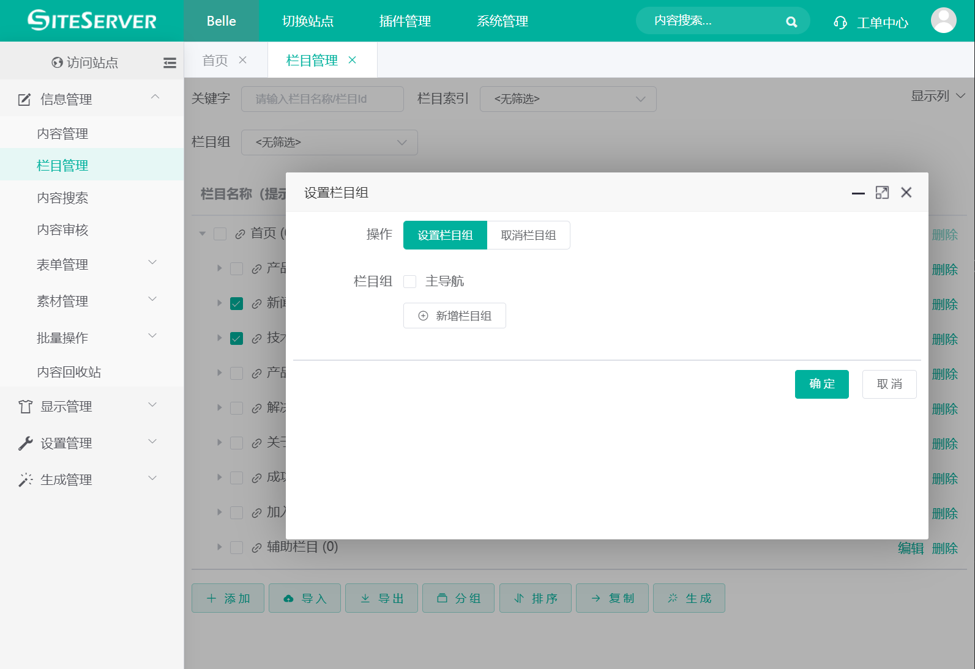Select the 取消栏目组 option
The image size is (975, 669).
[528, 235]
